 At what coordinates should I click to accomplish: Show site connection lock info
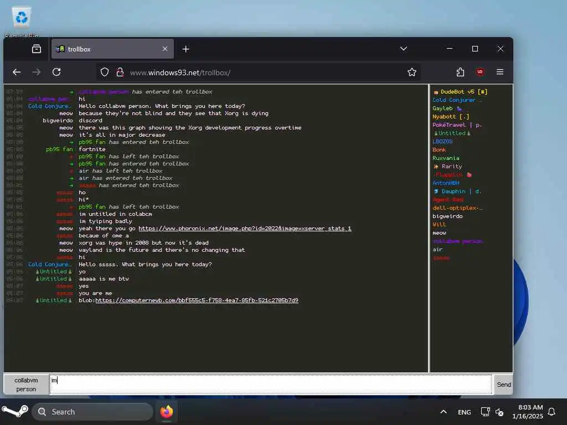pyautogui.click(x=120, y=72)
